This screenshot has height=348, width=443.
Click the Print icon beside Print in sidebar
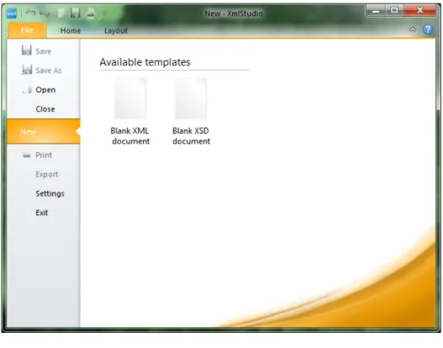27,156
